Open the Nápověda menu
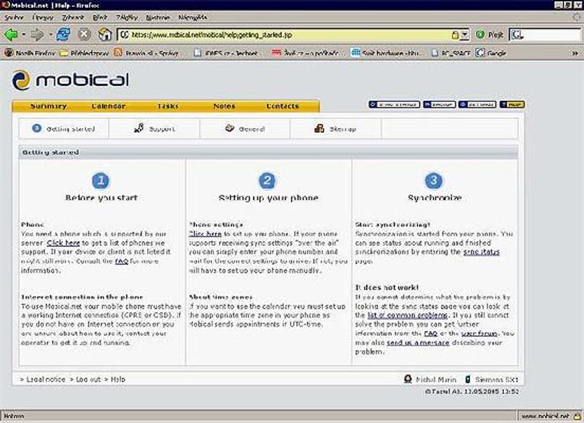The height and width of the screenshot is (423, 584). click(x=192, y=17)
